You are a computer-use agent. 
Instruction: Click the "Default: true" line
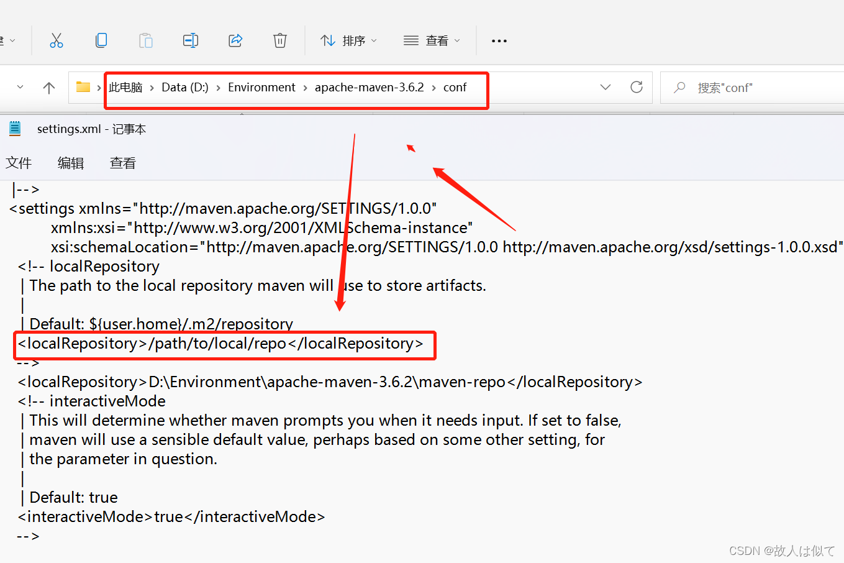pyautogui.click(x=69, y=497)
